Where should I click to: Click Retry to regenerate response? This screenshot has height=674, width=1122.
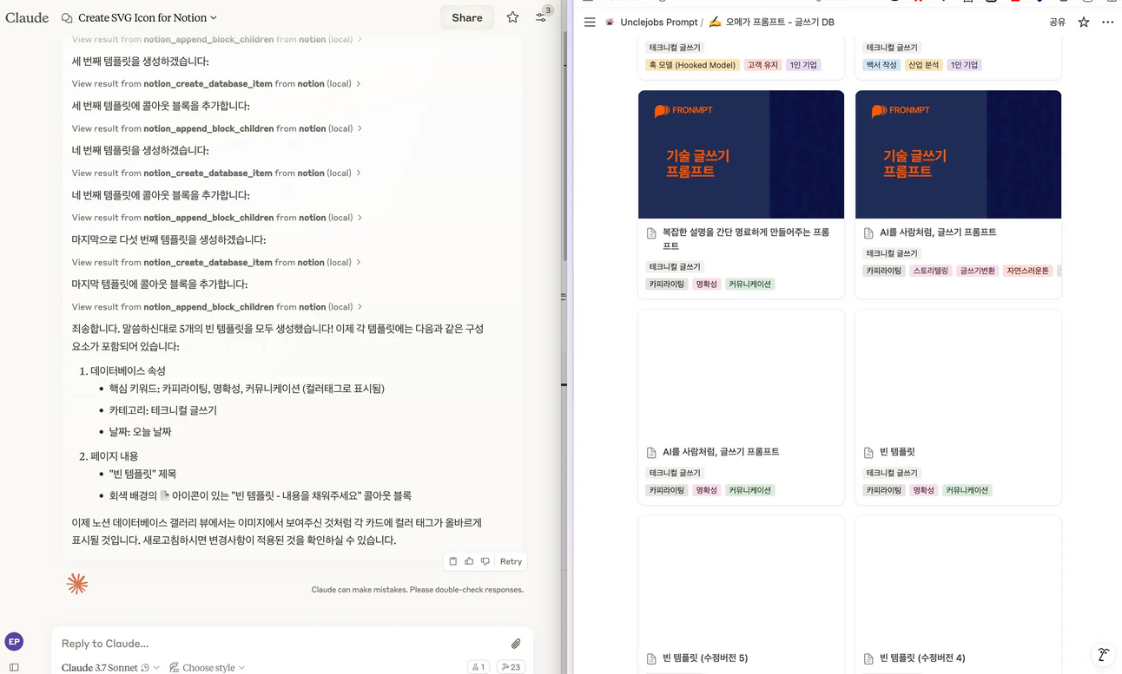(511, 561)
